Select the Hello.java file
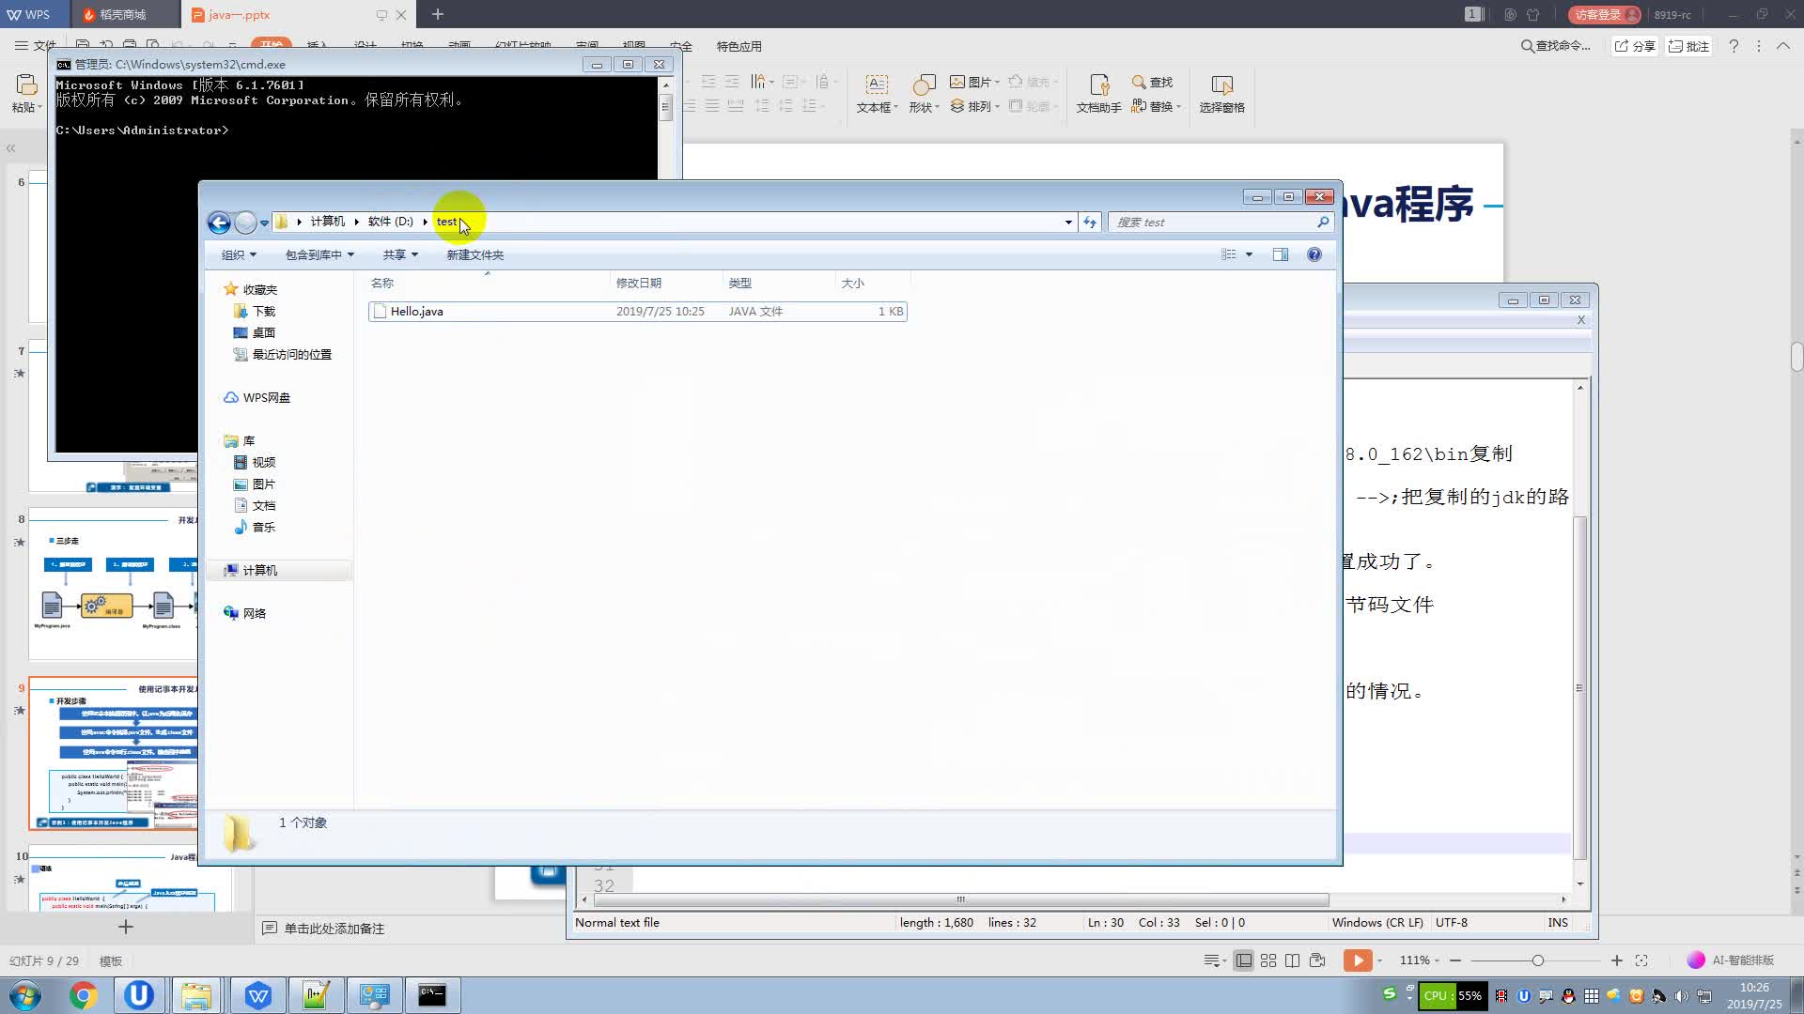 417,312
